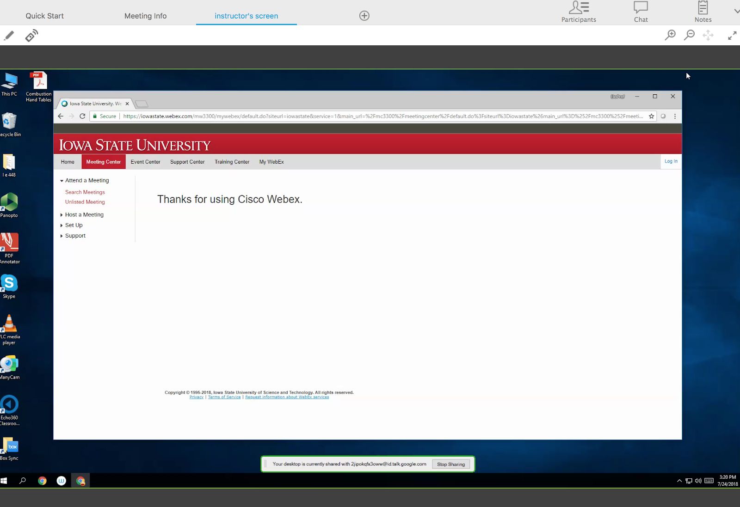
Task: Open This PC desktop icon
Action: pos(9,85)
